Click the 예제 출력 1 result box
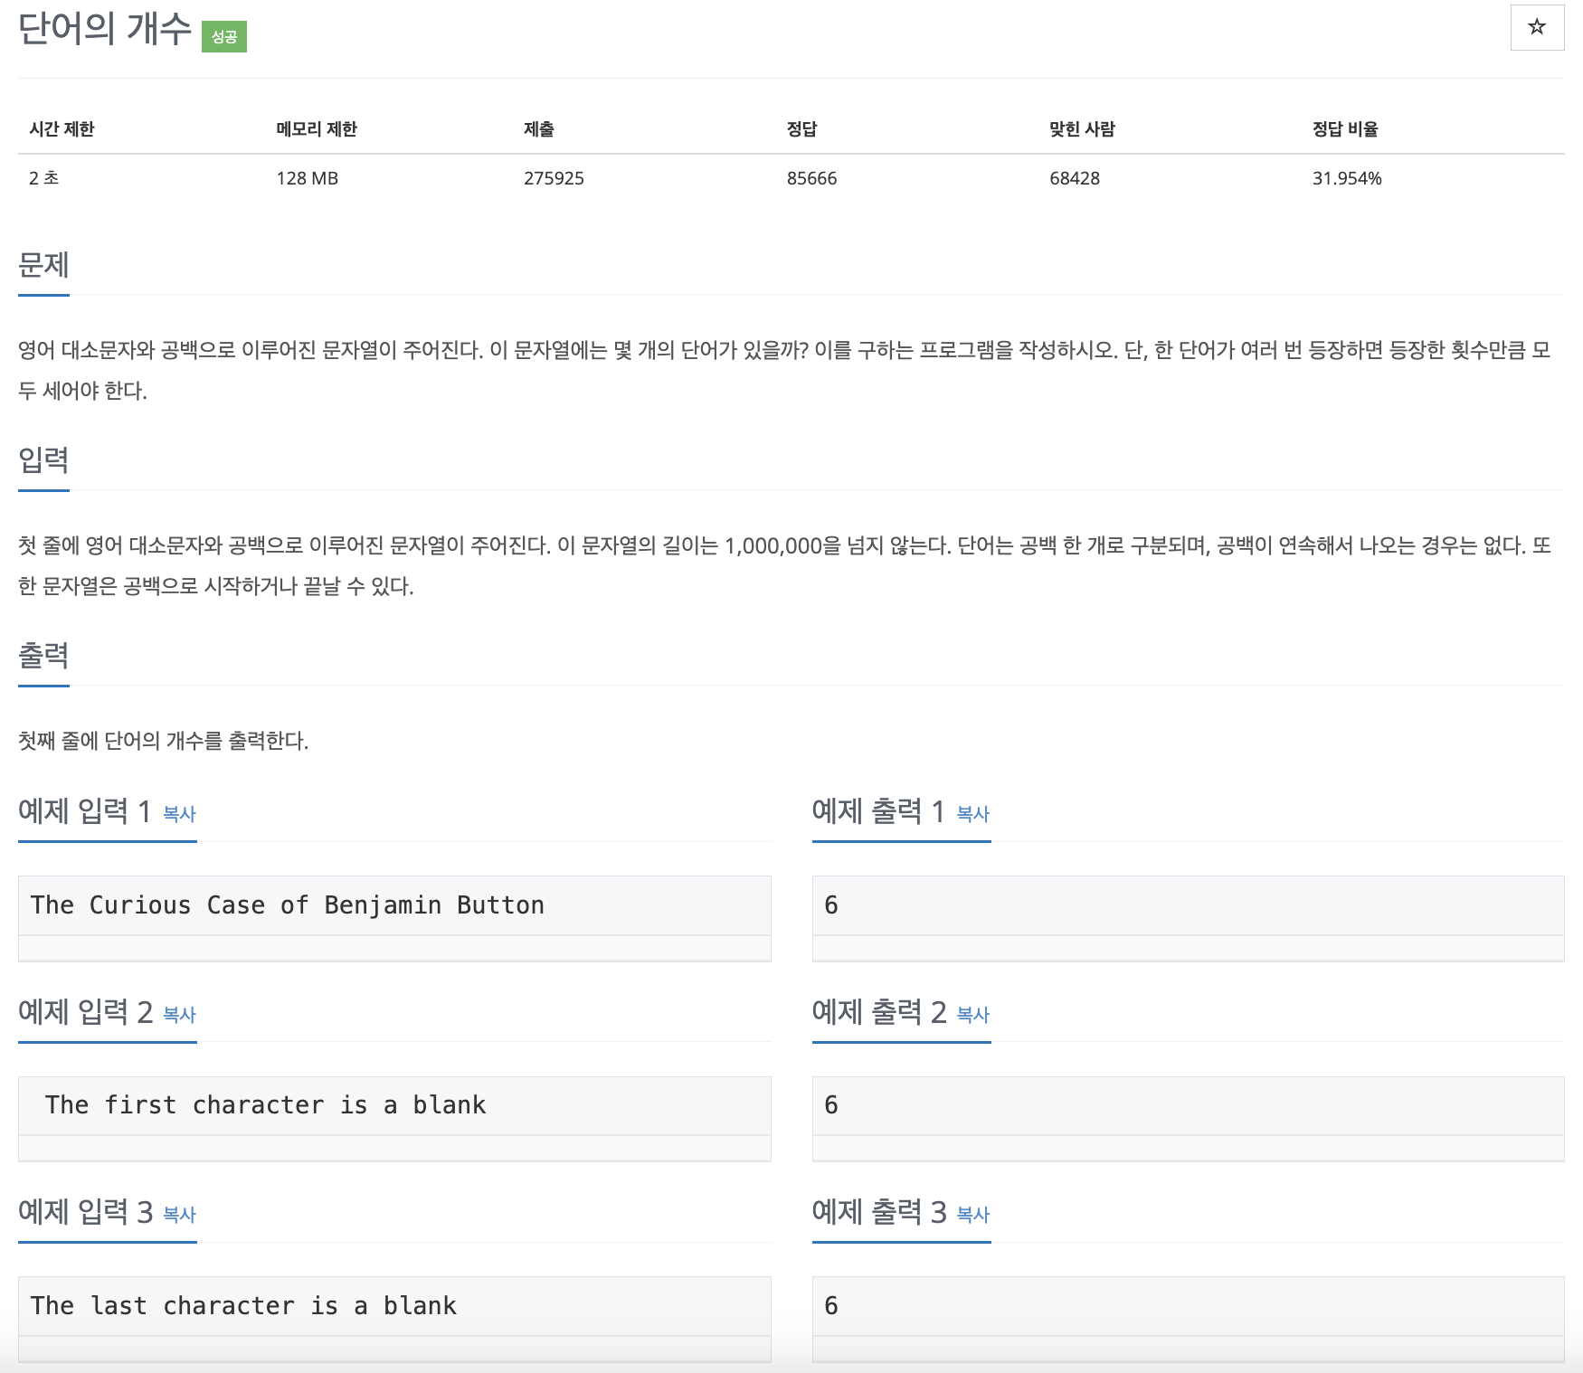 tap(1187, 905)
